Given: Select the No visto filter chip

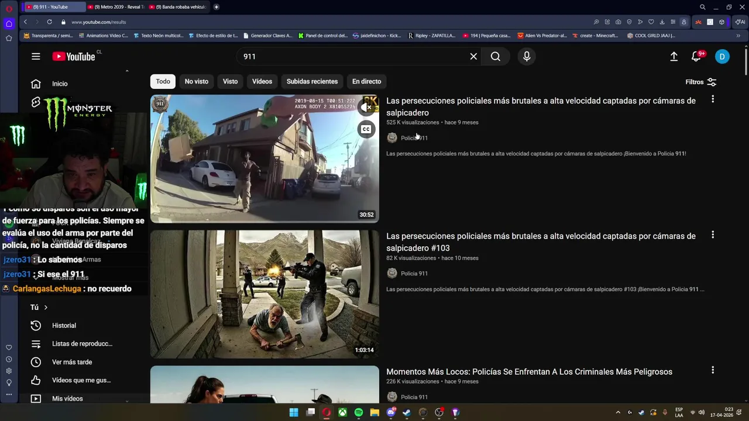Looking at the screenshot, I should click(x=197, y=81).
